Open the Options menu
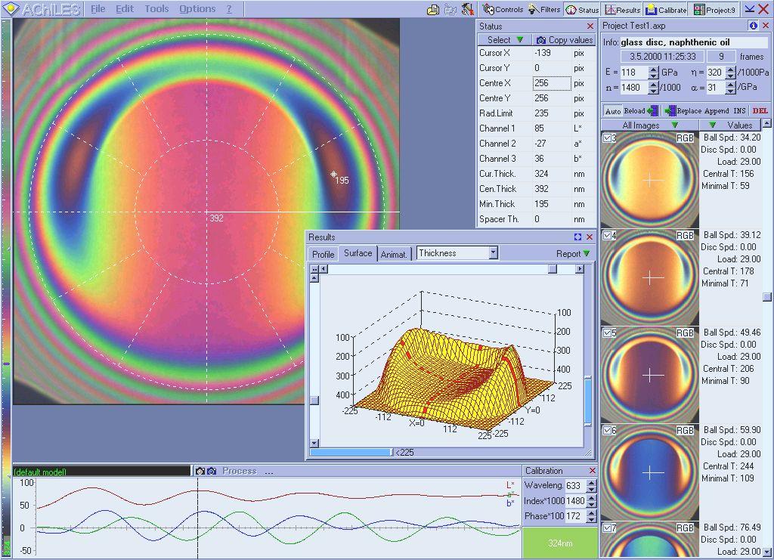774x560 pixels. [x=197, y=9]
